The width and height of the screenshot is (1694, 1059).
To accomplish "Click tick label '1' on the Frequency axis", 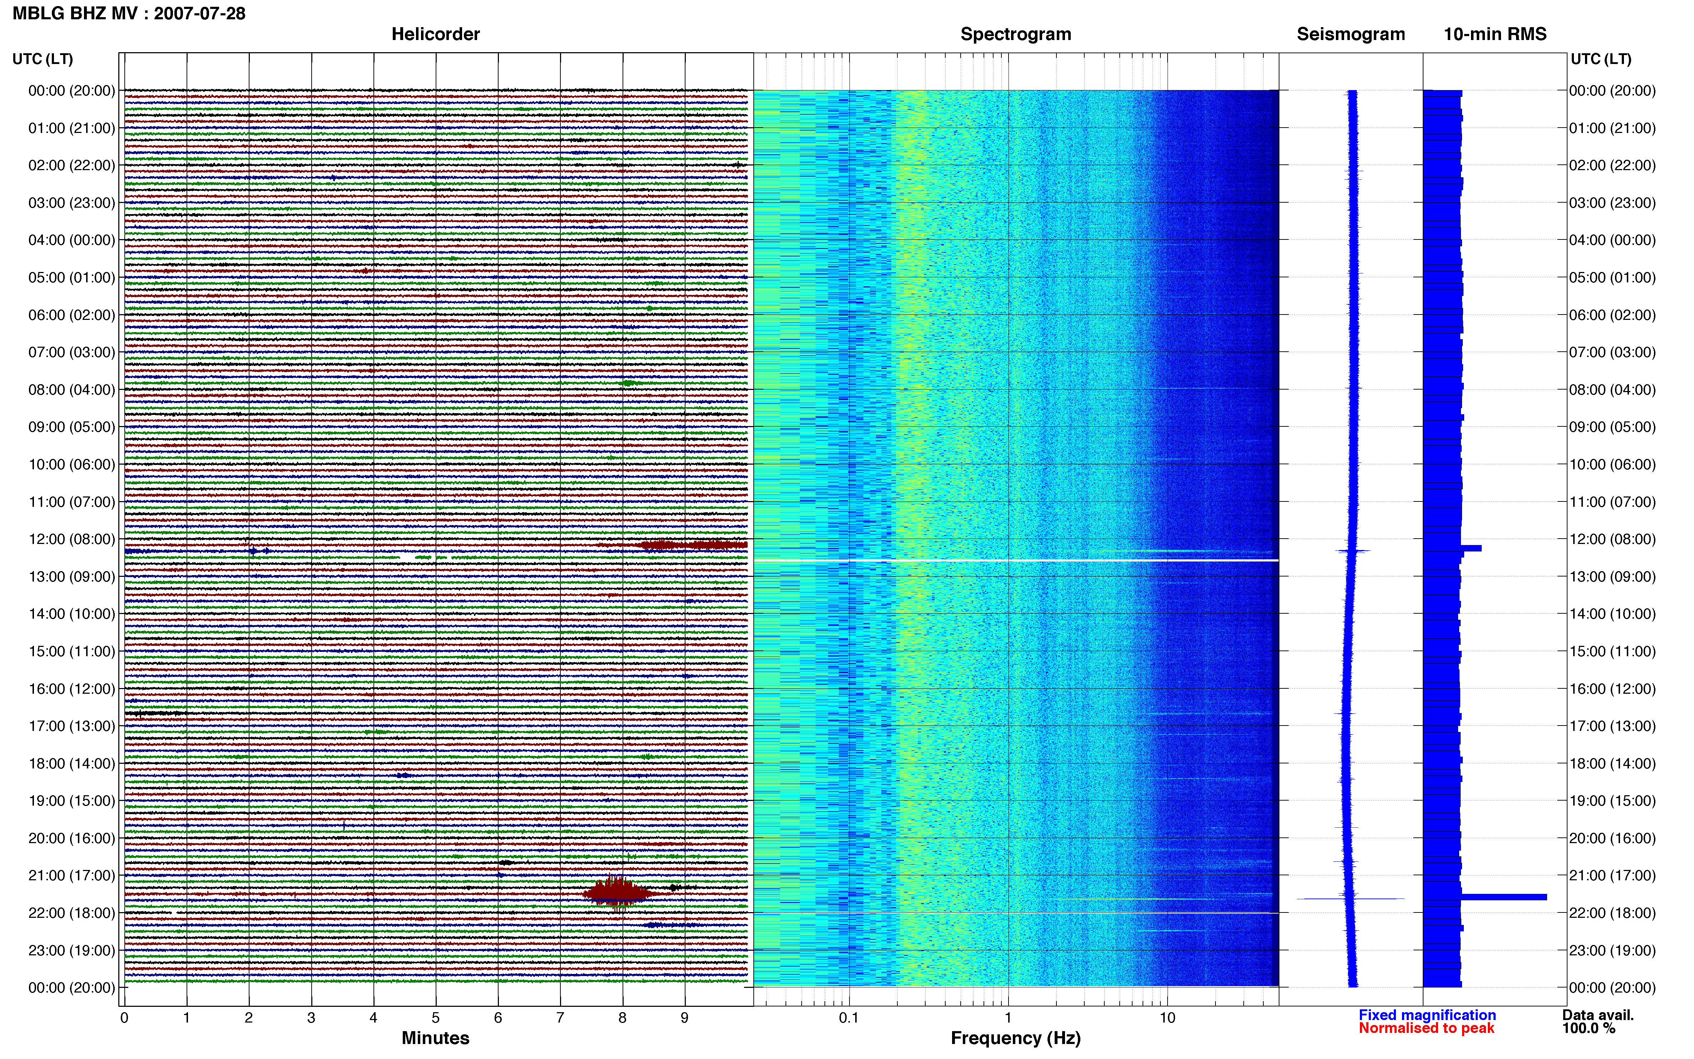I will tap(1009, 1018).
